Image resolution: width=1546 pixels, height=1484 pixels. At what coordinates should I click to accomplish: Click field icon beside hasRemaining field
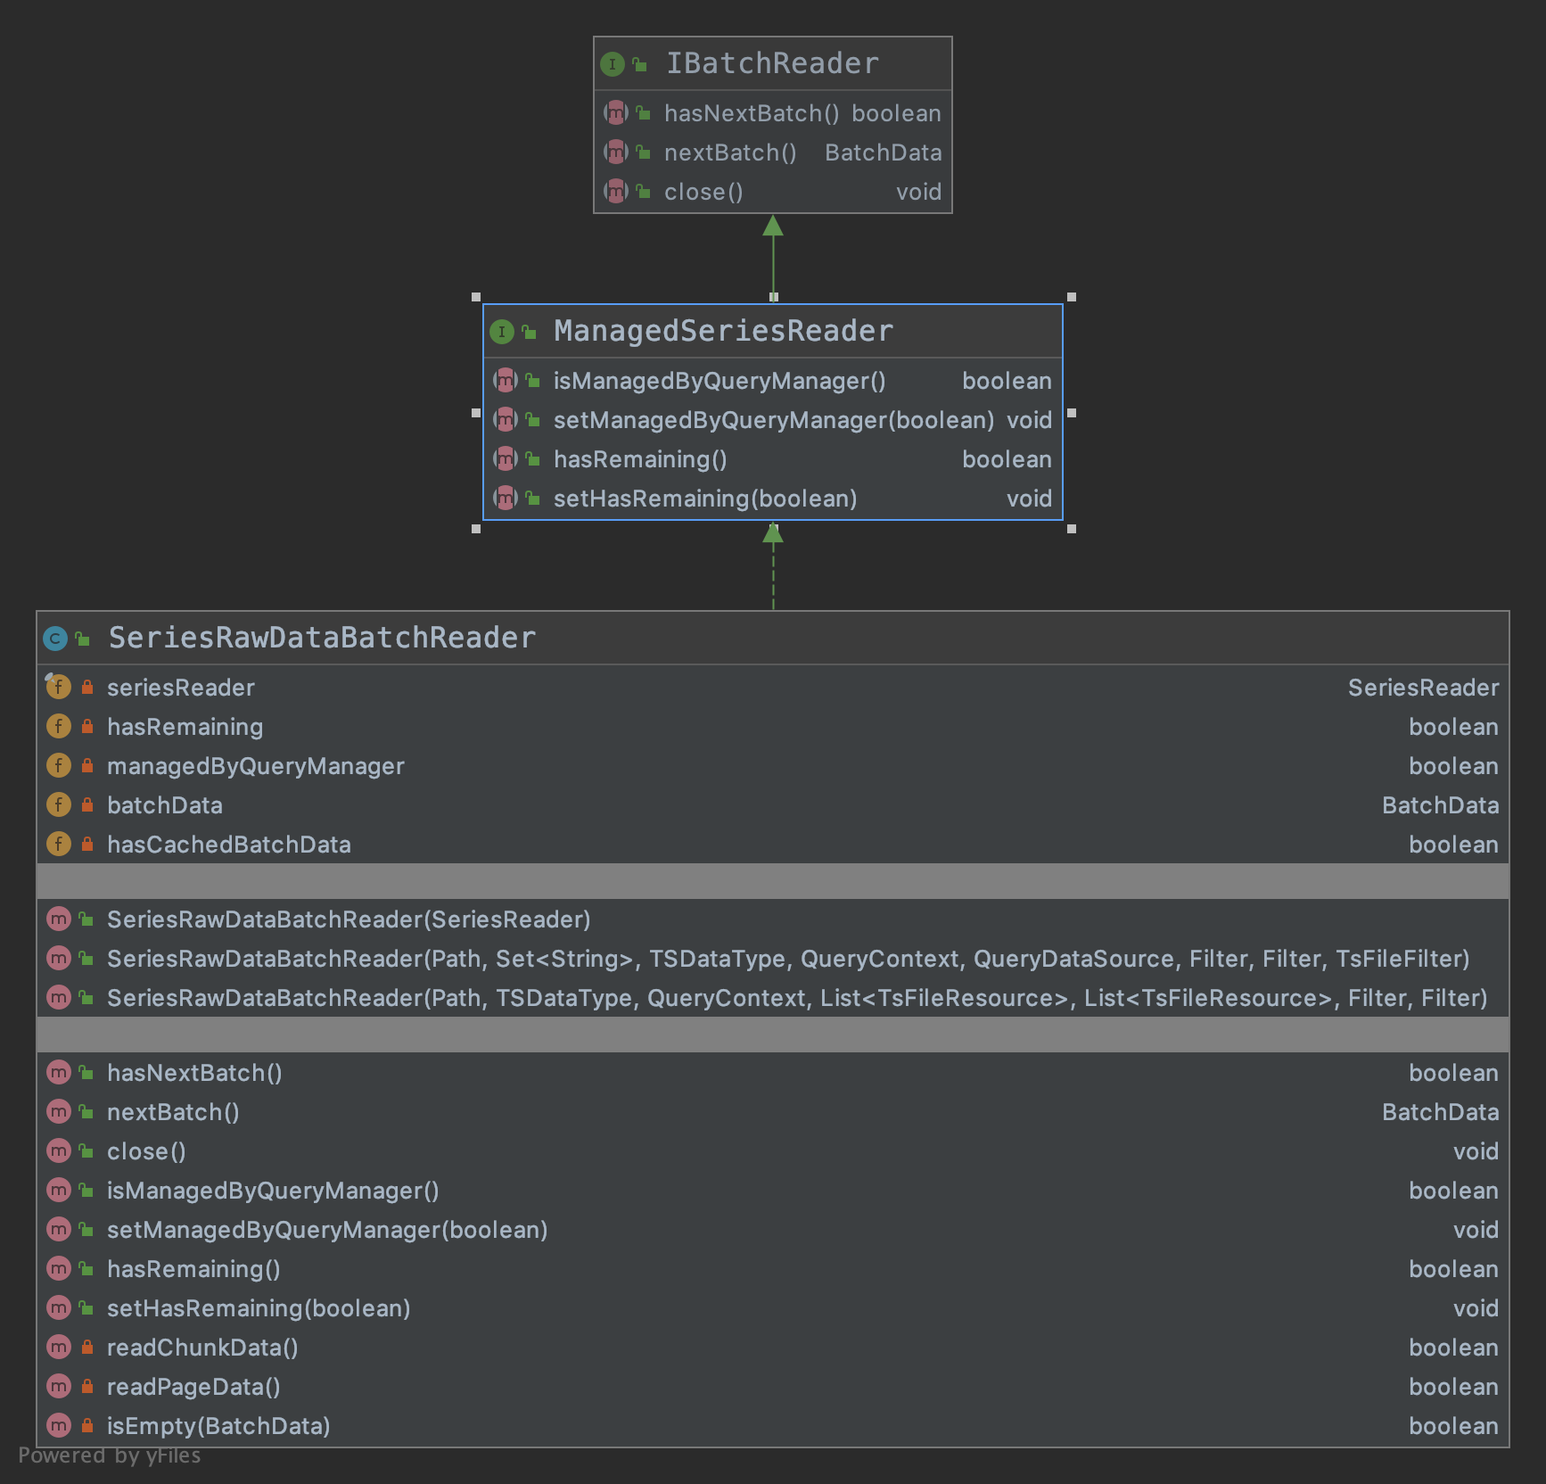(x=58, y=726)
